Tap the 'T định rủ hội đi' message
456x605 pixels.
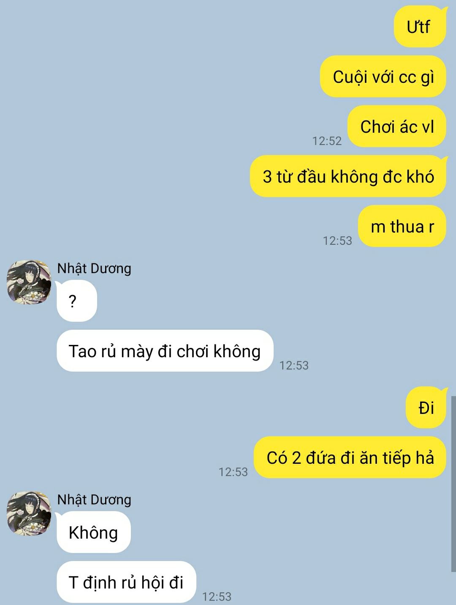[126, 582]
